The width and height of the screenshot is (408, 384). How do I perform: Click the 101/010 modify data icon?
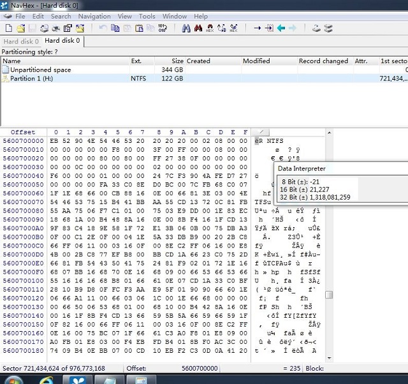click(x=163, y=28)
